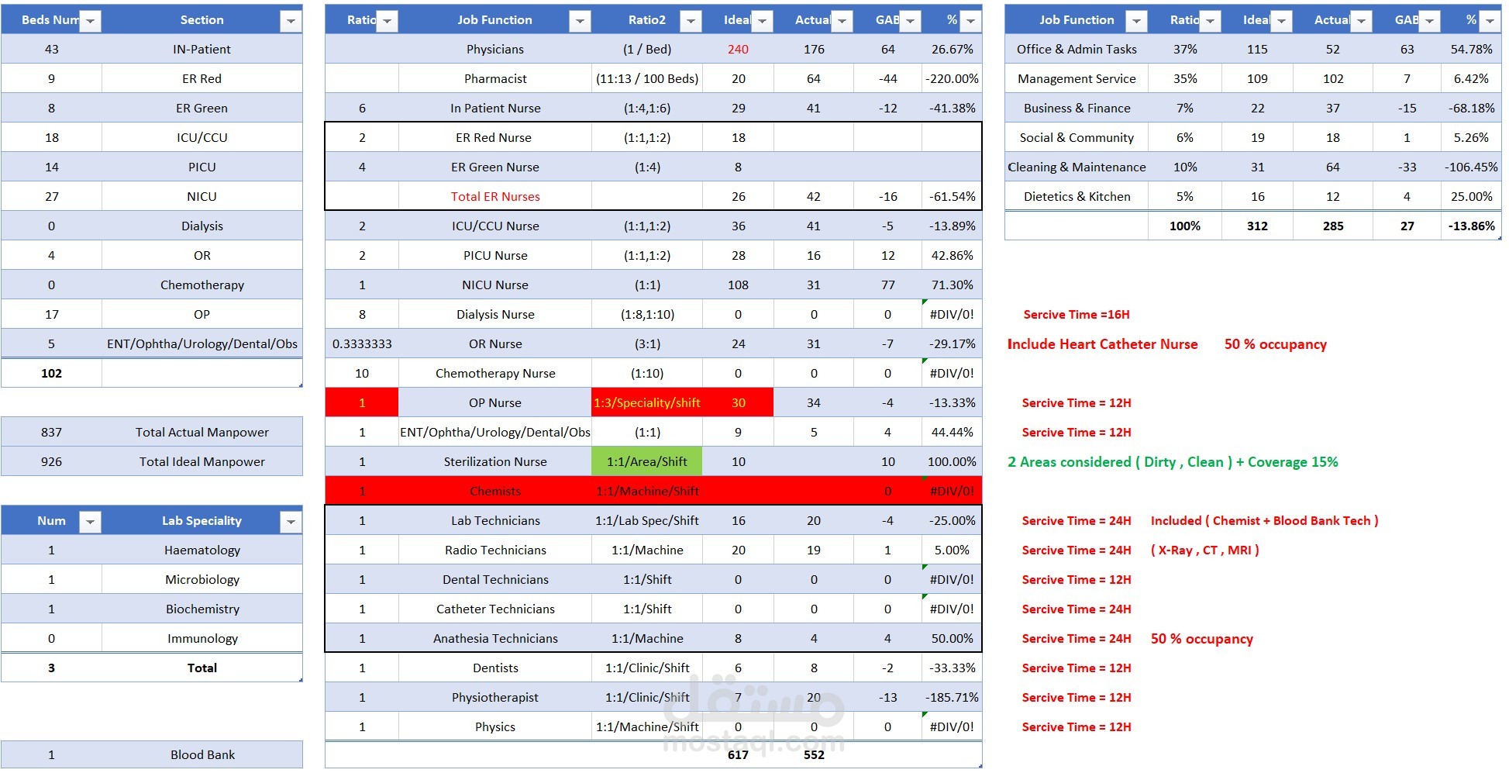Select the Cleaning & Maintenance cell
1509x773 pixels.
[x=1077, y=167]
